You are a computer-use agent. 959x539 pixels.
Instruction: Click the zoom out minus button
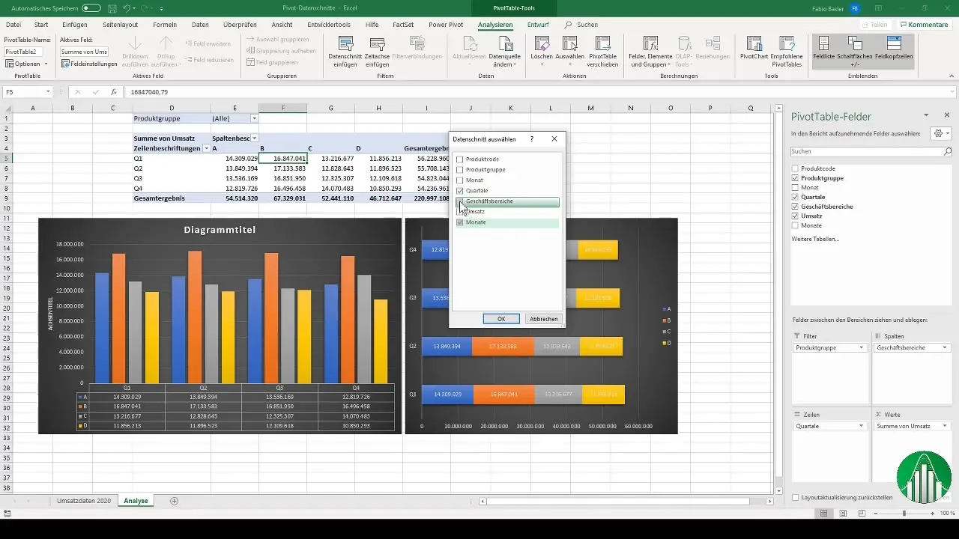click(x=875, y=514)
